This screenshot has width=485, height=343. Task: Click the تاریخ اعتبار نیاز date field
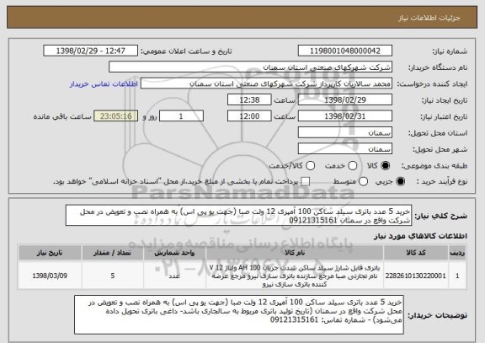click(x=345, y=116)
